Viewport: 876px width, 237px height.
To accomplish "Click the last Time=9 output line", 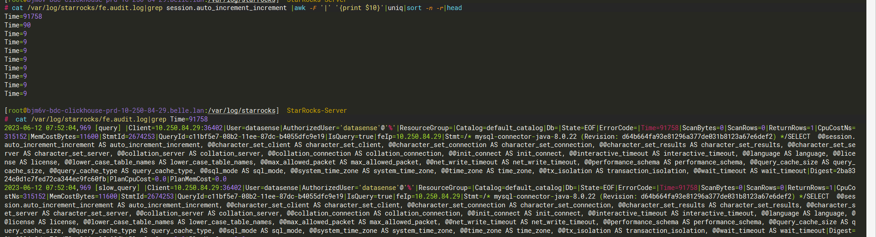I will (x=16, y=94).
